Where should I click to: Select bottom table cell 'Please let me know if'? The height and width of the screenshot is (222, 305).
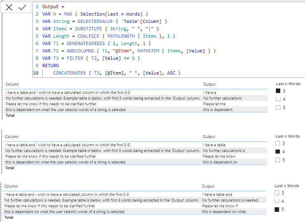(x=220, y=206)
